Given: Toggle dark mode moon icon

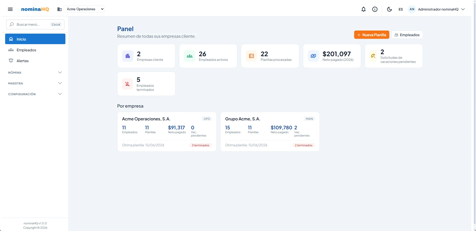Looking at the screenshot, I should (389, 9).
